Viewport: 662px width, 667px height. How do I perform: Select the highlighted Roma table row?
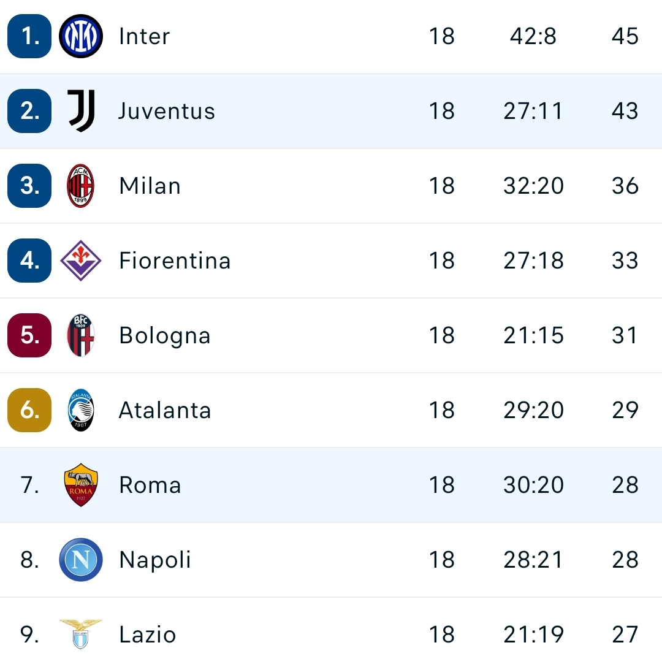click(331, 485)
